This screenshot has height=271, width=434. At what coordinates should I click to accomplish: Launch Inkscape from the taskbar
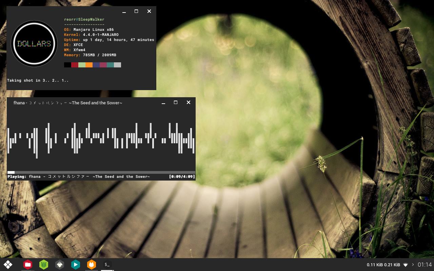pyautogui.click(x=60, y=265)
